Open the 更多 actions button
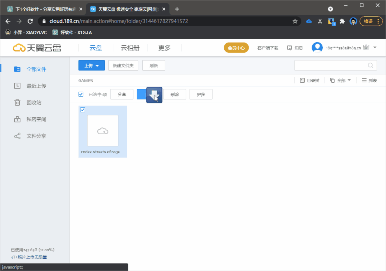 pyautogui.click(x=201, y=95)
